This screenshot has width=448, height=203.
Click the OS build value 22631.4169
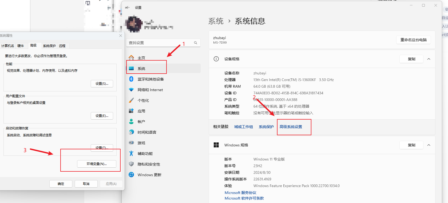[262, 179]
